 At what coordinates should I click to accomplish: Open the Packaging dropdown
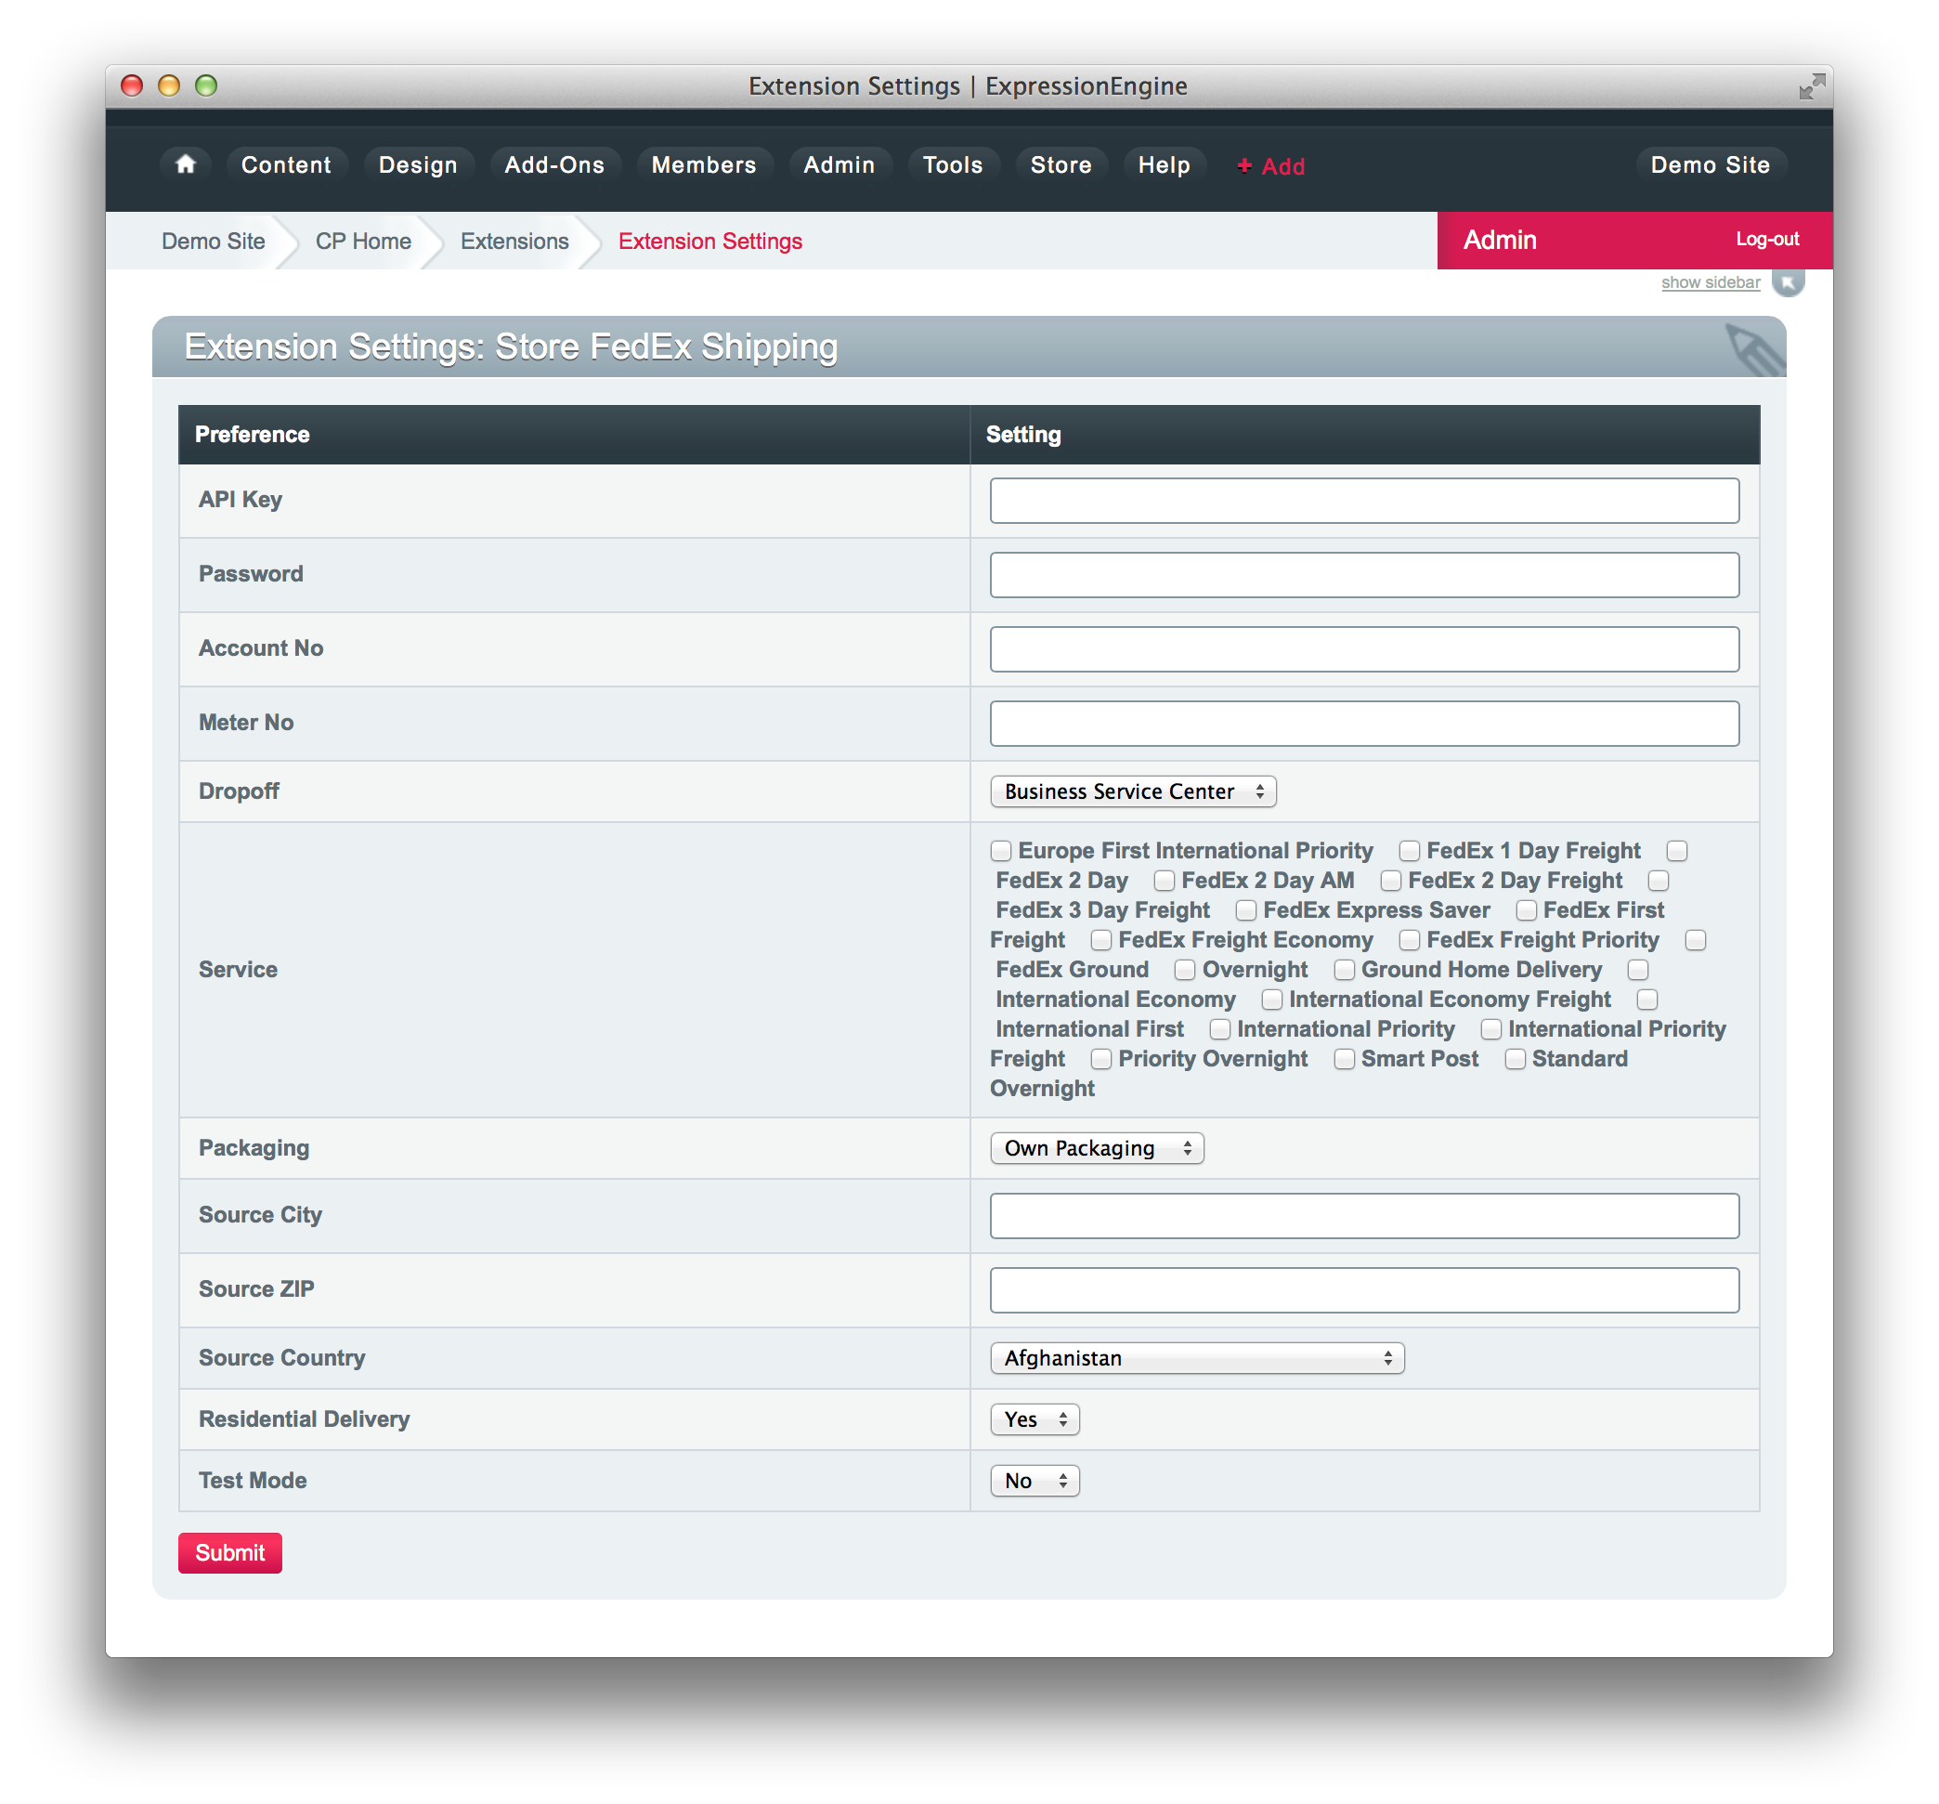tap(1097, 1148)
